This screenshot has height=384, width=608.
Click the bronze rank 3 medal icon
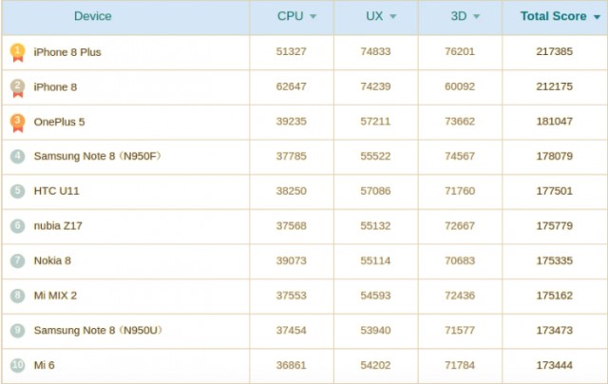click(17, 123)
